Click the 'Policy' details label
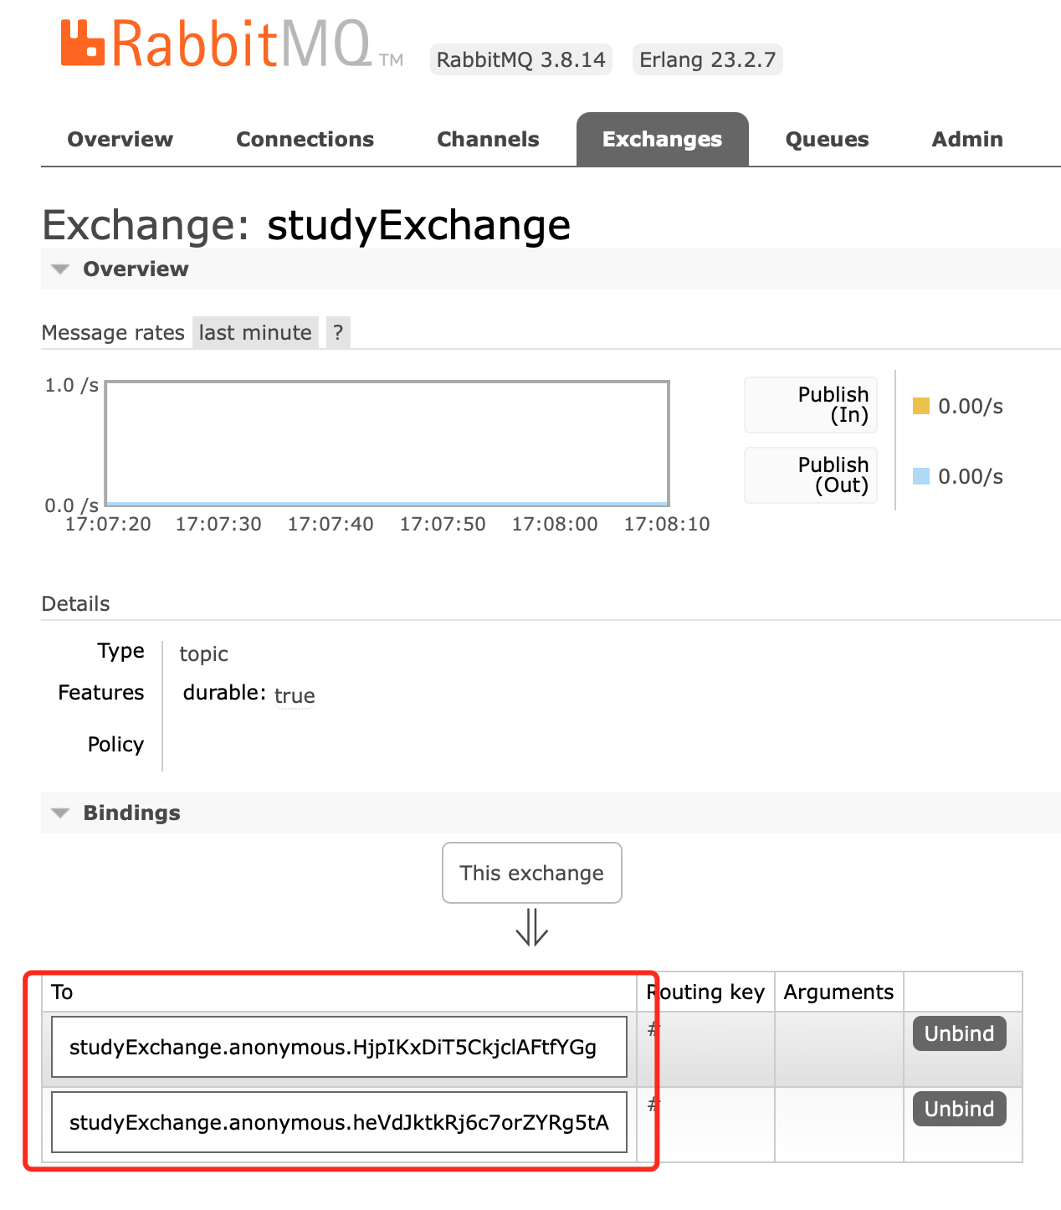The width and height of the screenshot is (1061, 1210). coord(115,744)
